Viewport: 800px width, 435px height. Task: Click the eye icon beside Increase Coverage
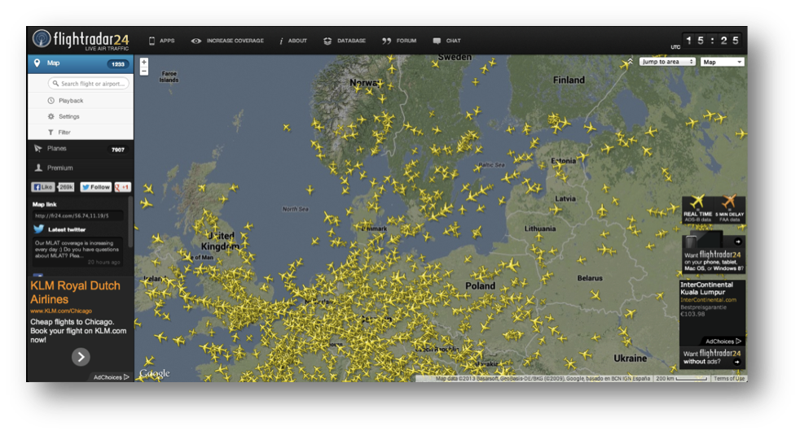(196, 41)
